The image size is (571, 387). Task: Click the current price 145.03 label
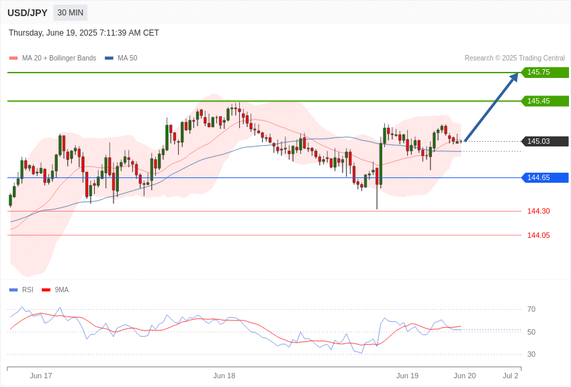pyautogui.click(x=545, y=141)
